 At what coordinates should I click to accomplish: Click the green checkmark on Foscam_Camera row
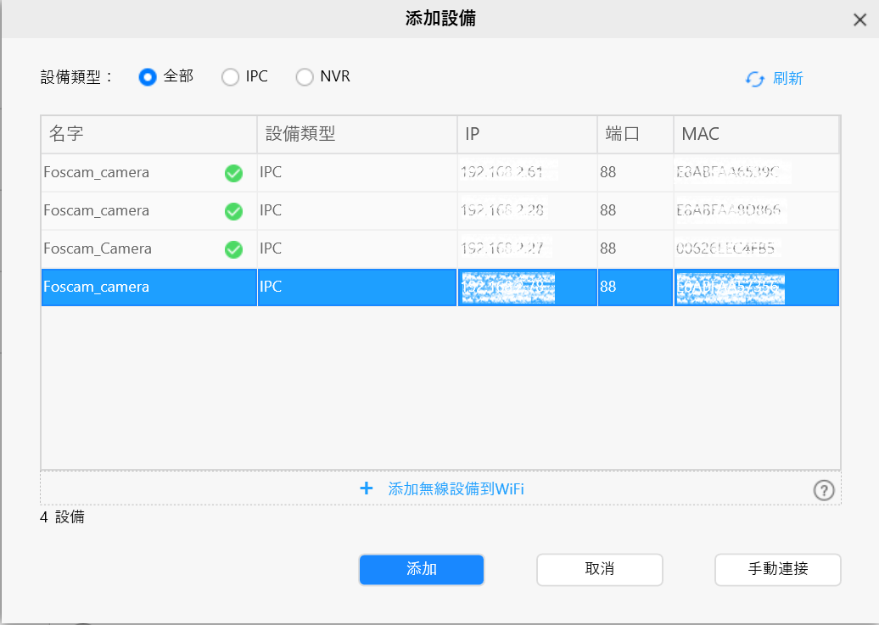click(234, 249)
